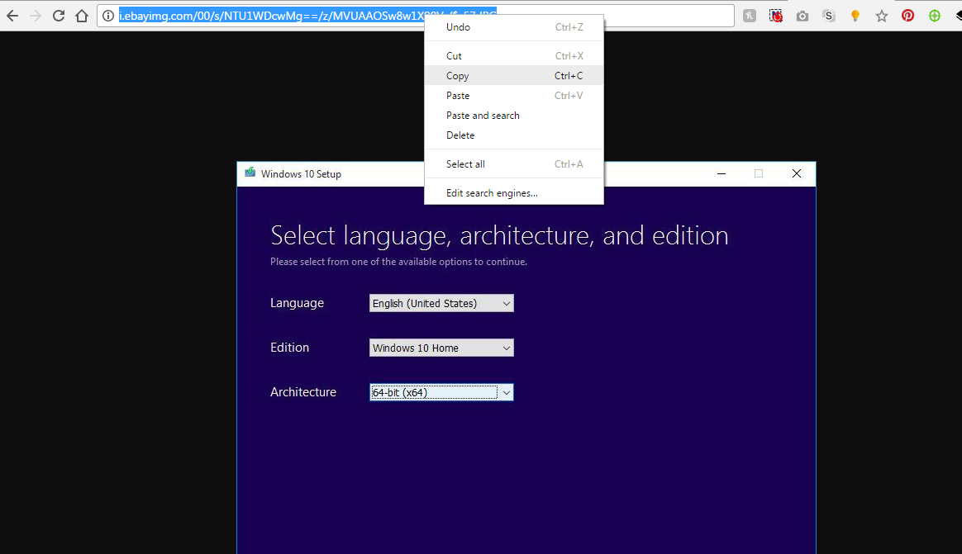Close the Windows 10 Setup window
The image size is (962, 554).
[797, 173]
